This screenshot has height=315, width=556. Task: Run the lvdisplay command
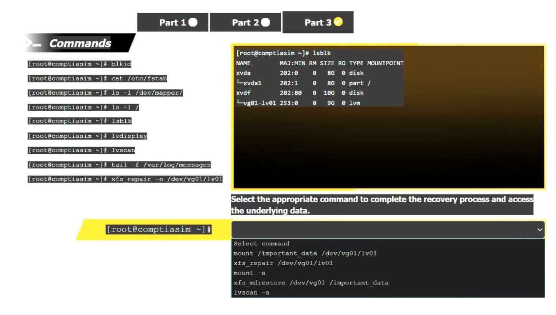pos(87,136)
